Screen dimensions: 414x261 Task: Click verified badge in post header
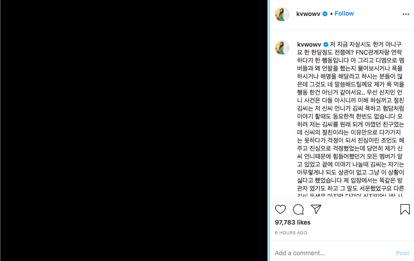pyautogui.click(x=325, y=14)
